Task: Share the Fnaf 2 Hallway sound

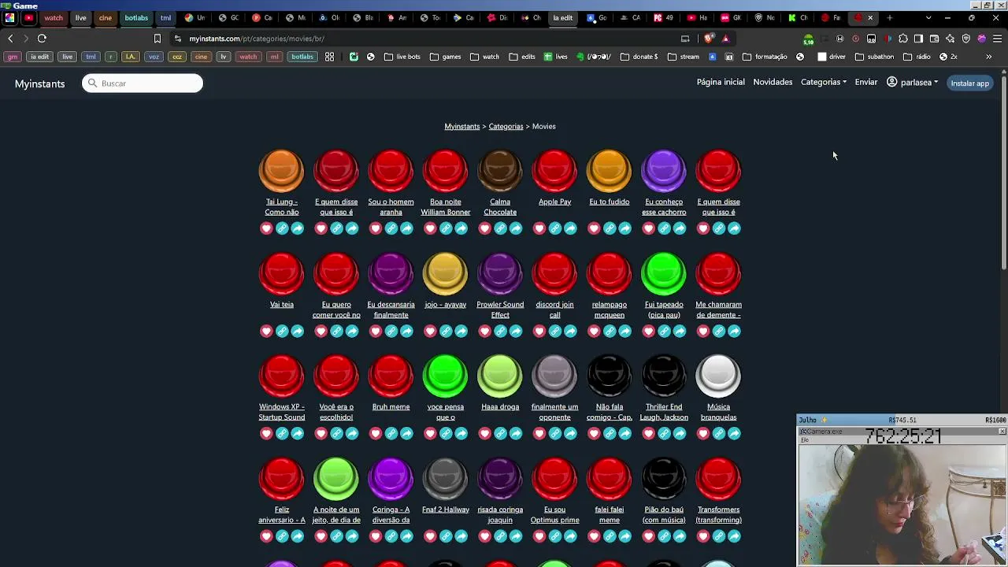Action: tap(461, 536)
